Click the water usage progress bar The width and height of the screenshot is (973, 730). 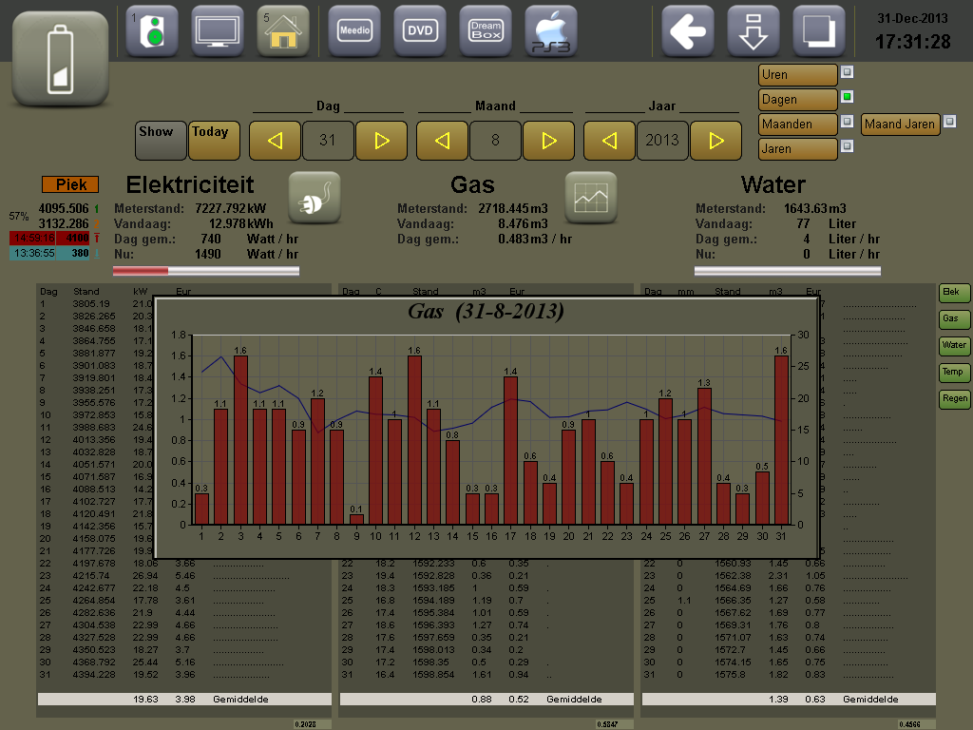tap(788, 271)
